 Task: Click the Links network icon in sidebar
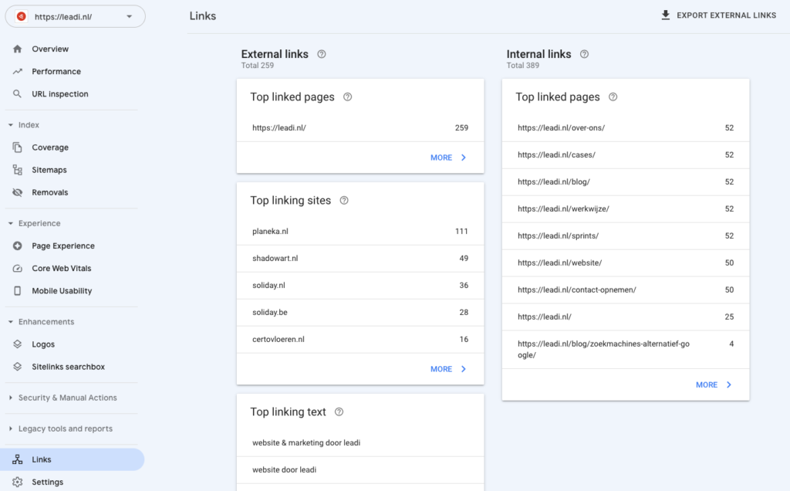[18, 459]
